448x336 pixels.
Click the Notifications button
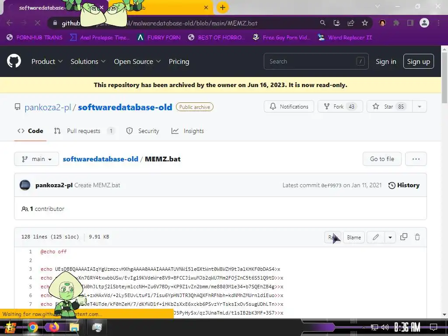point(289,107)
